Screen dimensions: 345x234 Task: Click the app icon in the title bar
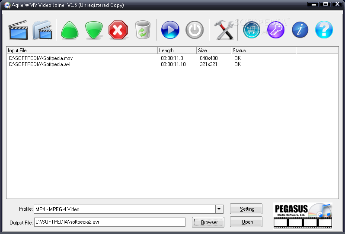pyautogui.click(x=7, y=5)
